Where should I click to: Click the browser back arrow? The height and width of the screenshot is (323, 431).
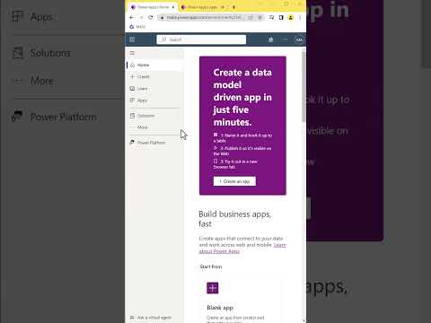pyautogui.click(x=131, y=18)
